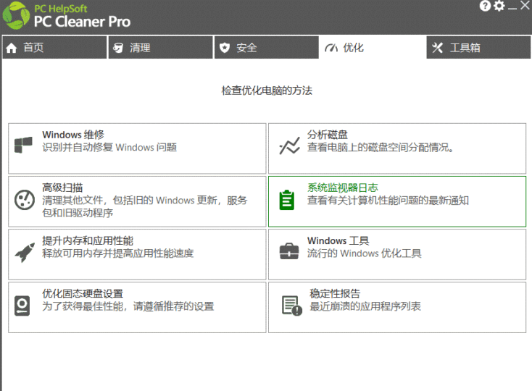Click the briefcase icon for Windows 工具
Viewport: 532px width, 391px height.
pos(289,251)
